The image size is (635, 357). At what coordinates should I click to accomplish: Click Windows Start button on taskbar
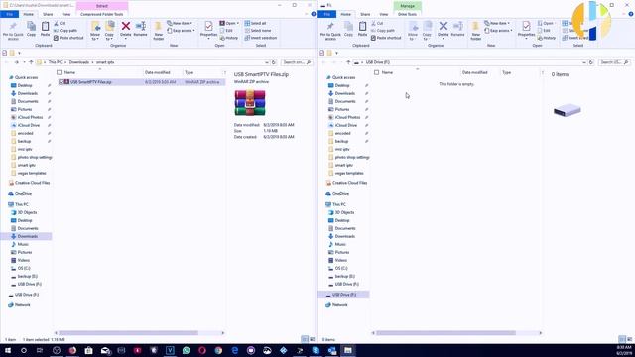click(x=7, y=350)
